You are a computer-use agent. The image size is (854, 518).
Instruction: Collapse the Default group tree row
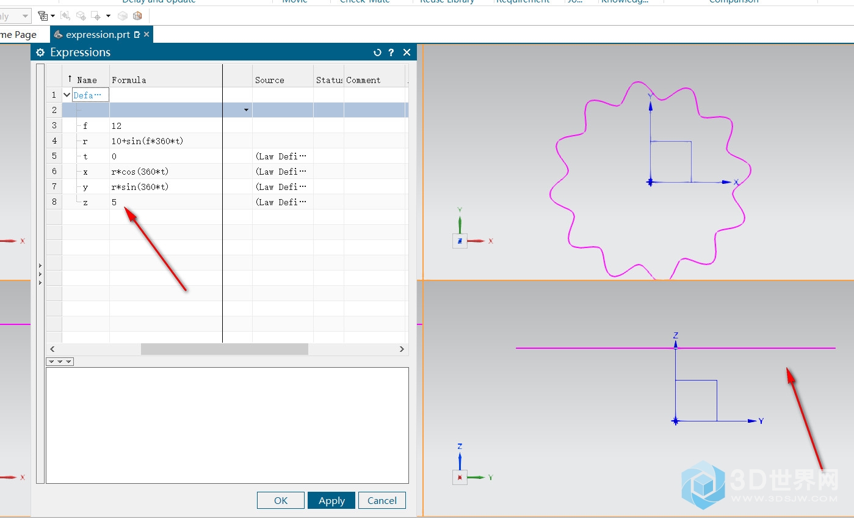pyautogui.click(x=67, y=95)
